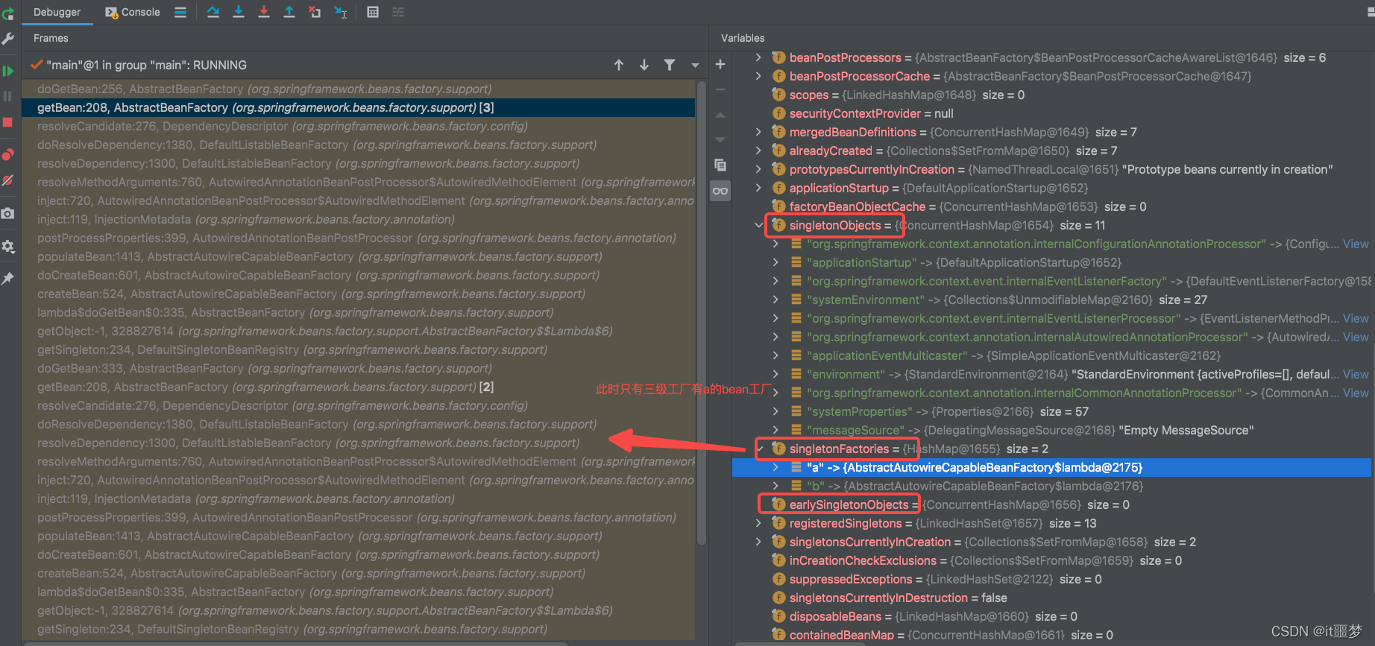Click the remove watch minus icon
Screen dimensions: 1375x646
720,89
